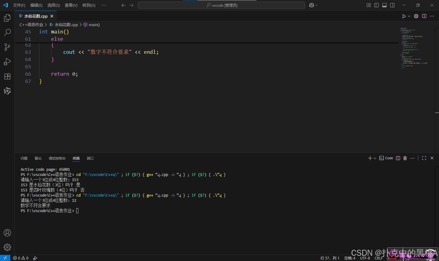Open the last extension icon in activity bar
The image size is (439, 261).
tap(7, 91)
